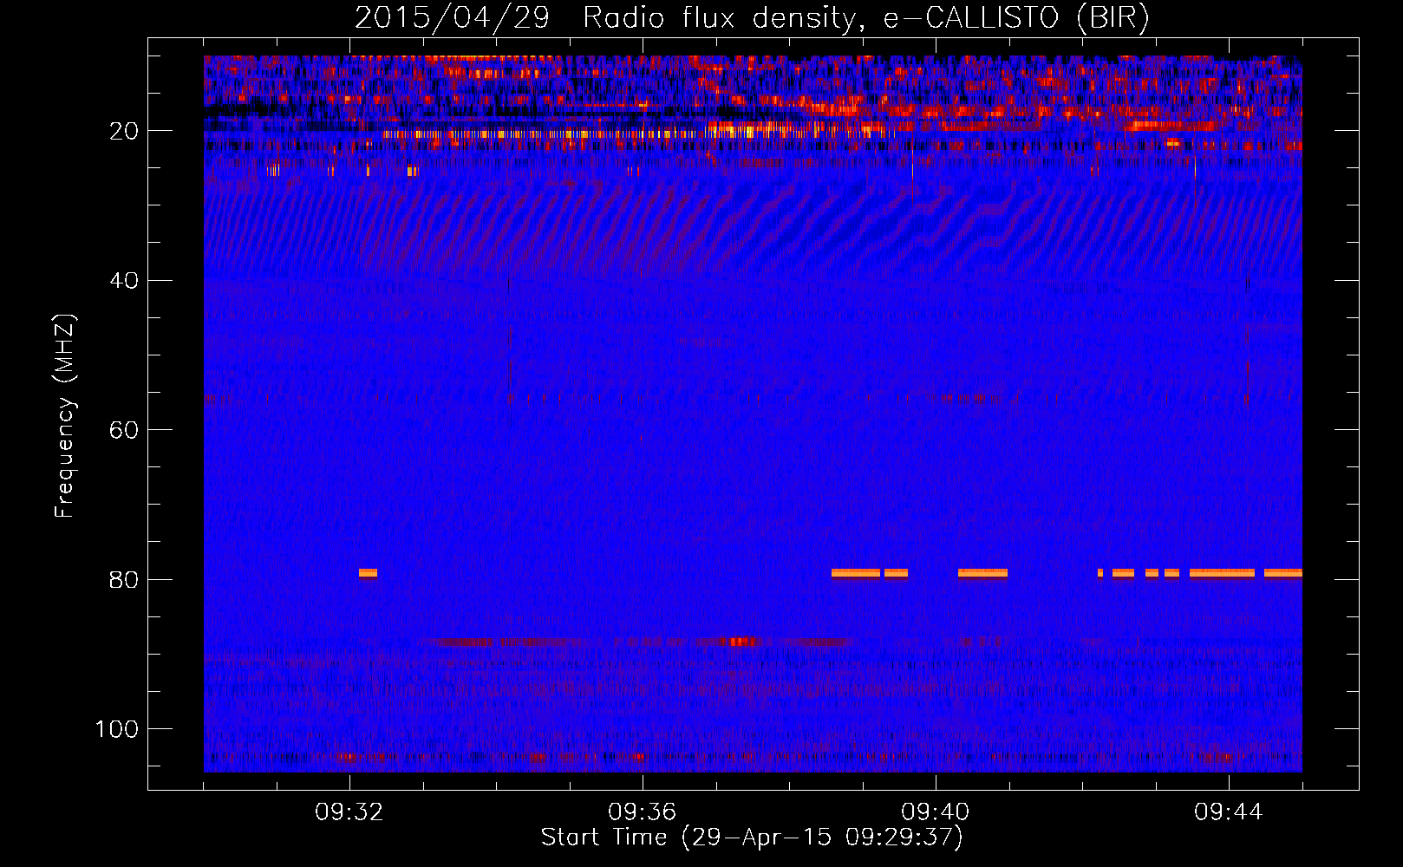Click the 09:32 time tick label
The height and width of the screenshot is (867, 1403).
click(349, 812)
